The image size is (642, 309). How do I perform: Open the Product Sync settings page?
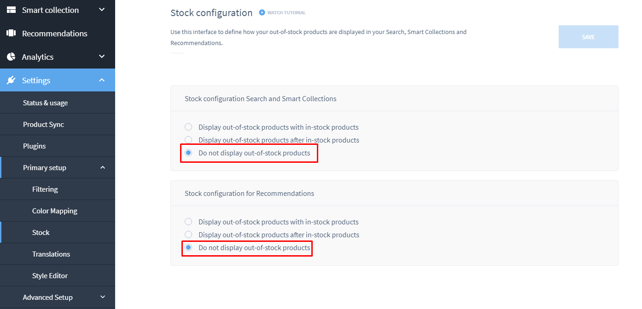43,124
